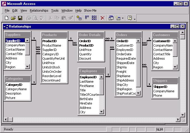Image resolution: width=190 pixels, height=133 pixels.
Task: Click up arrow in Employees field list
Action: (102, 77)
